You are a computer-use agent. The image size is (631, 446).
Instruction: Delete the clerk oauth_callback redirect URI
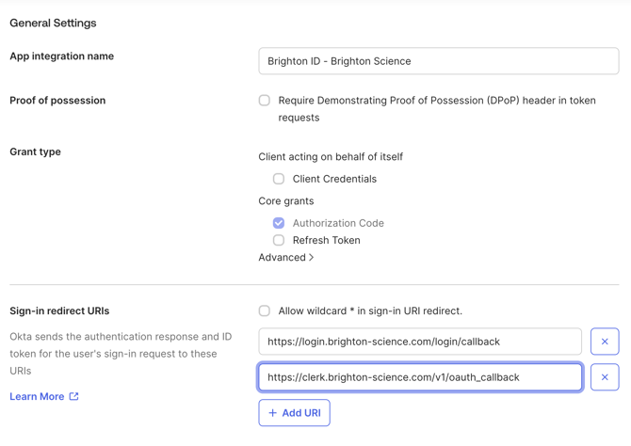(605, 377)
